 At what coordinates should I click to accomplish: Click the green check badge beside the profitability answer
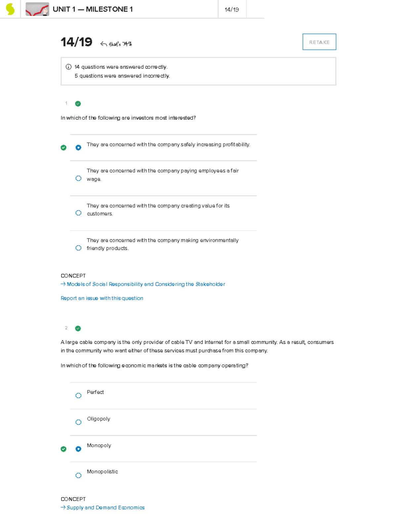[63, 147]
